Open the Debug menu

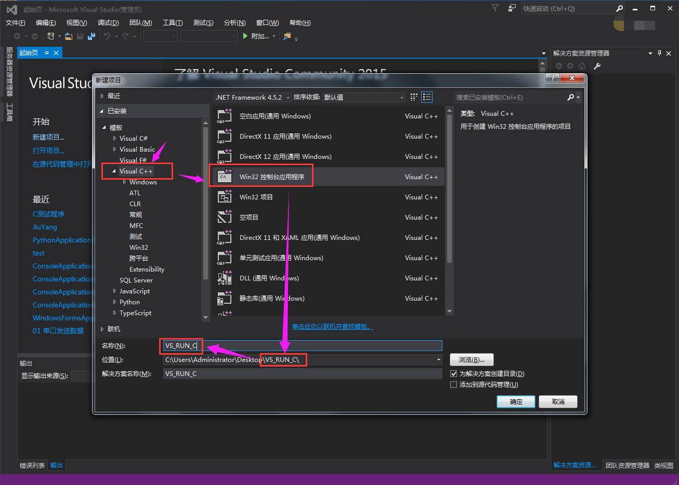point(108,23)
